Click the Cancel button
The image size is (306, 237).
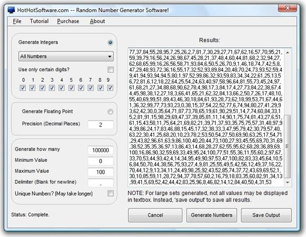[x=155, y=215]
